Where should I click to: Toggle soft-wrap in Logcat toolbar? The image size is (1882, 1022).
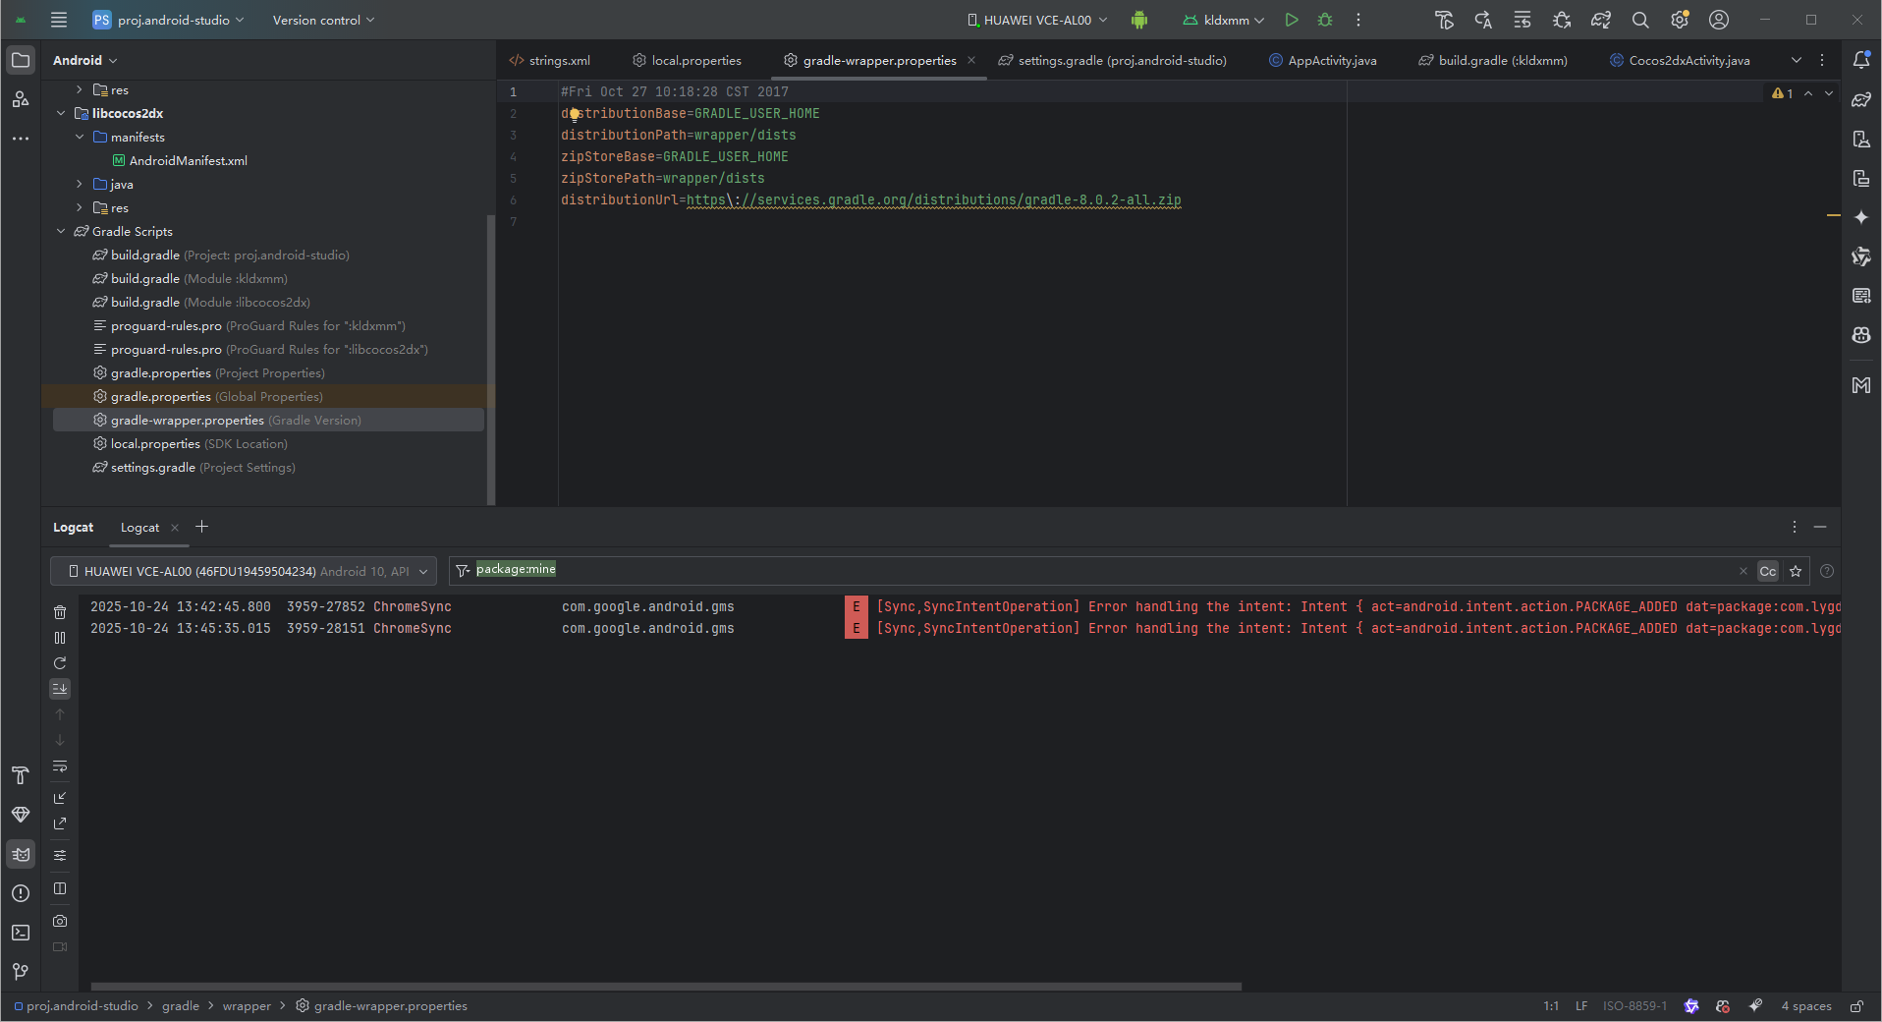[60, 766]
